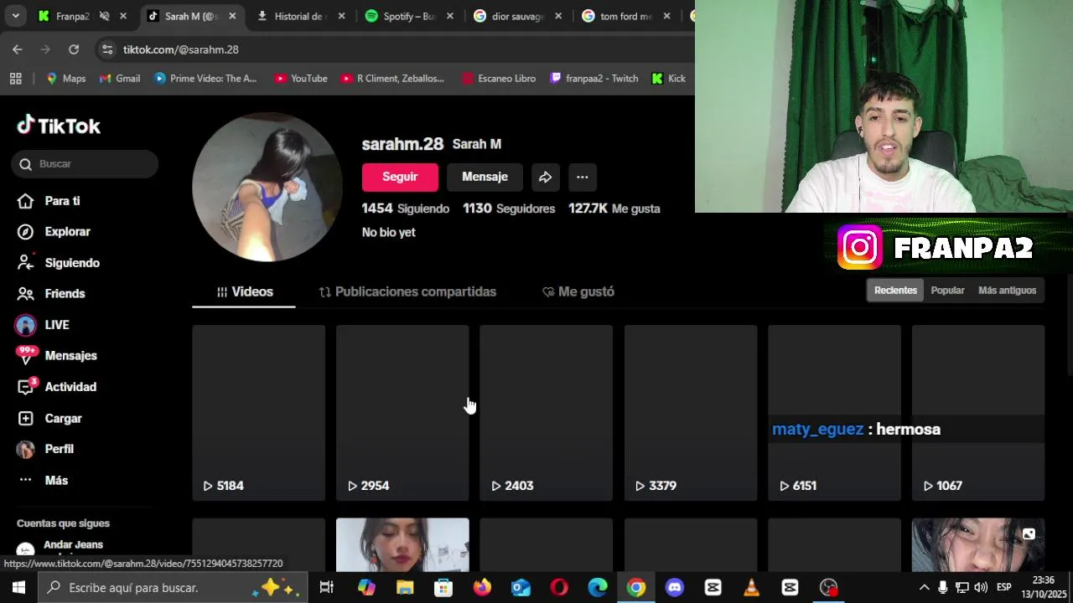1073x603 pixels.
Task: Open Escaneo Libro bookmark
Action: click(499, 79)
